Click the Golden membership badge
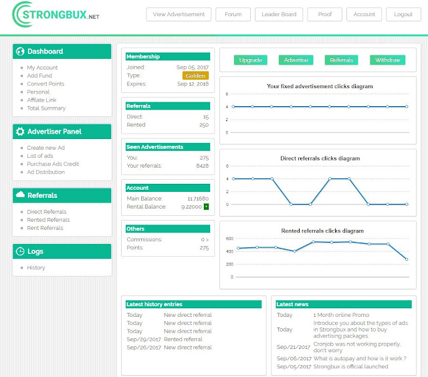Viewport: 428px width, 377px height. [x=195, y=76]
